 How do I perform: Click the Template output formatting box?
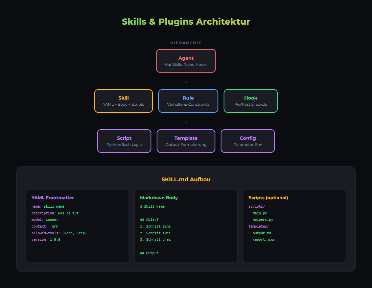186,141
